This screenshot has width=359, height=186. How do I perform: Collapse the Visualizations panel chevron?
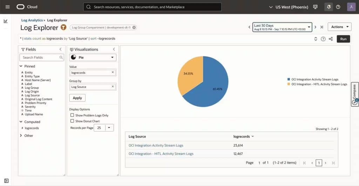click(114, 49)
